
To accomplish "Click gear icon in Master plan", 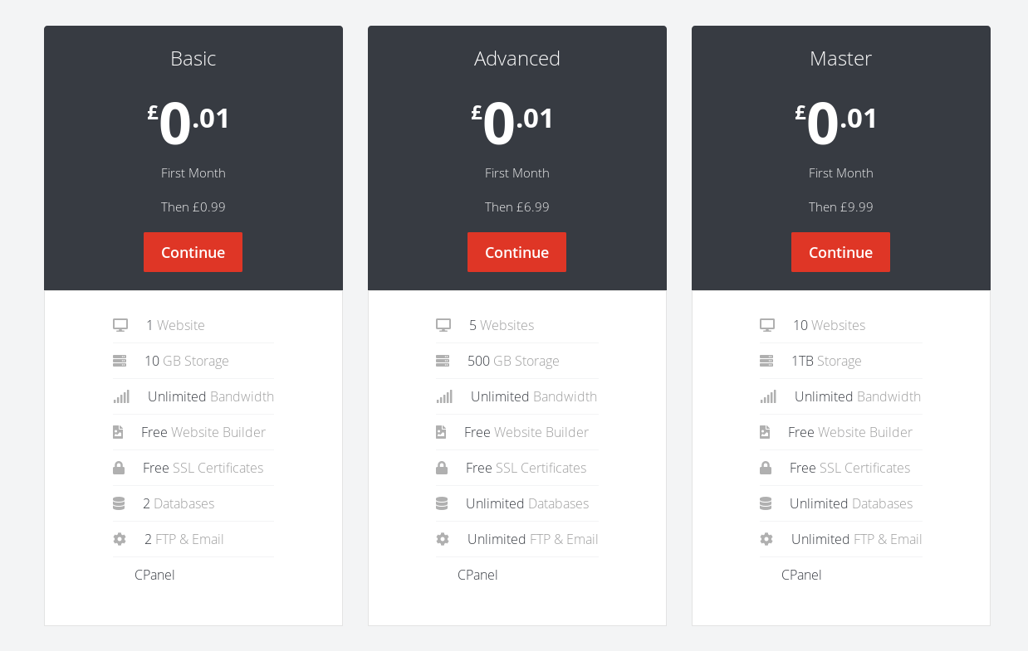I will click(766, 539).
